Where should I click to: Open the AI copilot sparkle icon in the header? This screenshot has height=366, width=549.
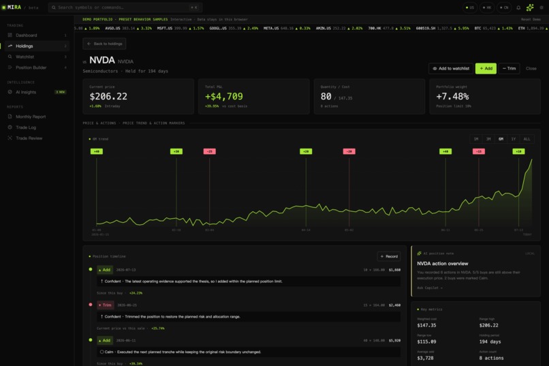530,7
